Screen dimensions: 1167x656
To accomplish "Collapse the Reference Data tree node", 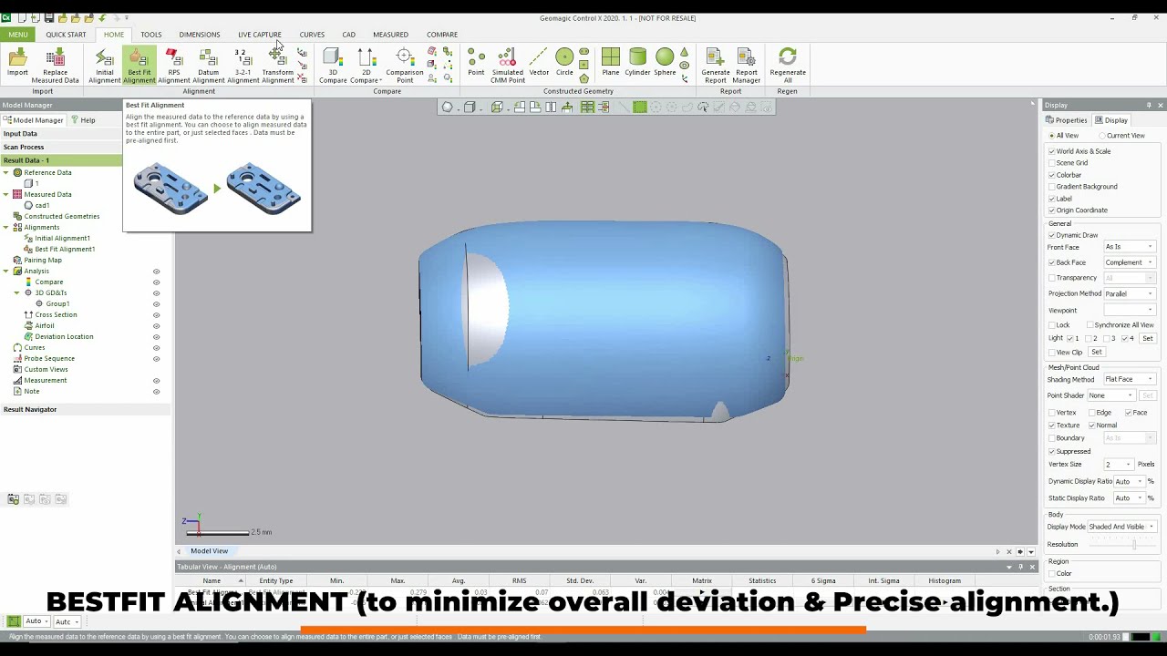I will [x=6, y=172].
